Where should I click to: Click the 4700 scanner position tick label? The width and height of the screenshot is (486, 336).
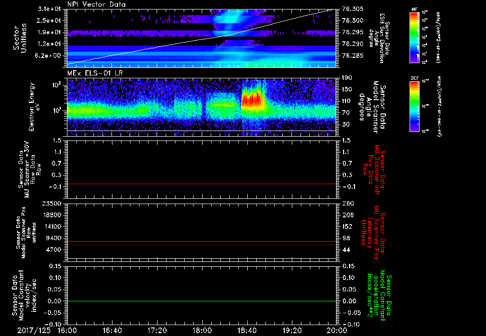tap(54, 250)
